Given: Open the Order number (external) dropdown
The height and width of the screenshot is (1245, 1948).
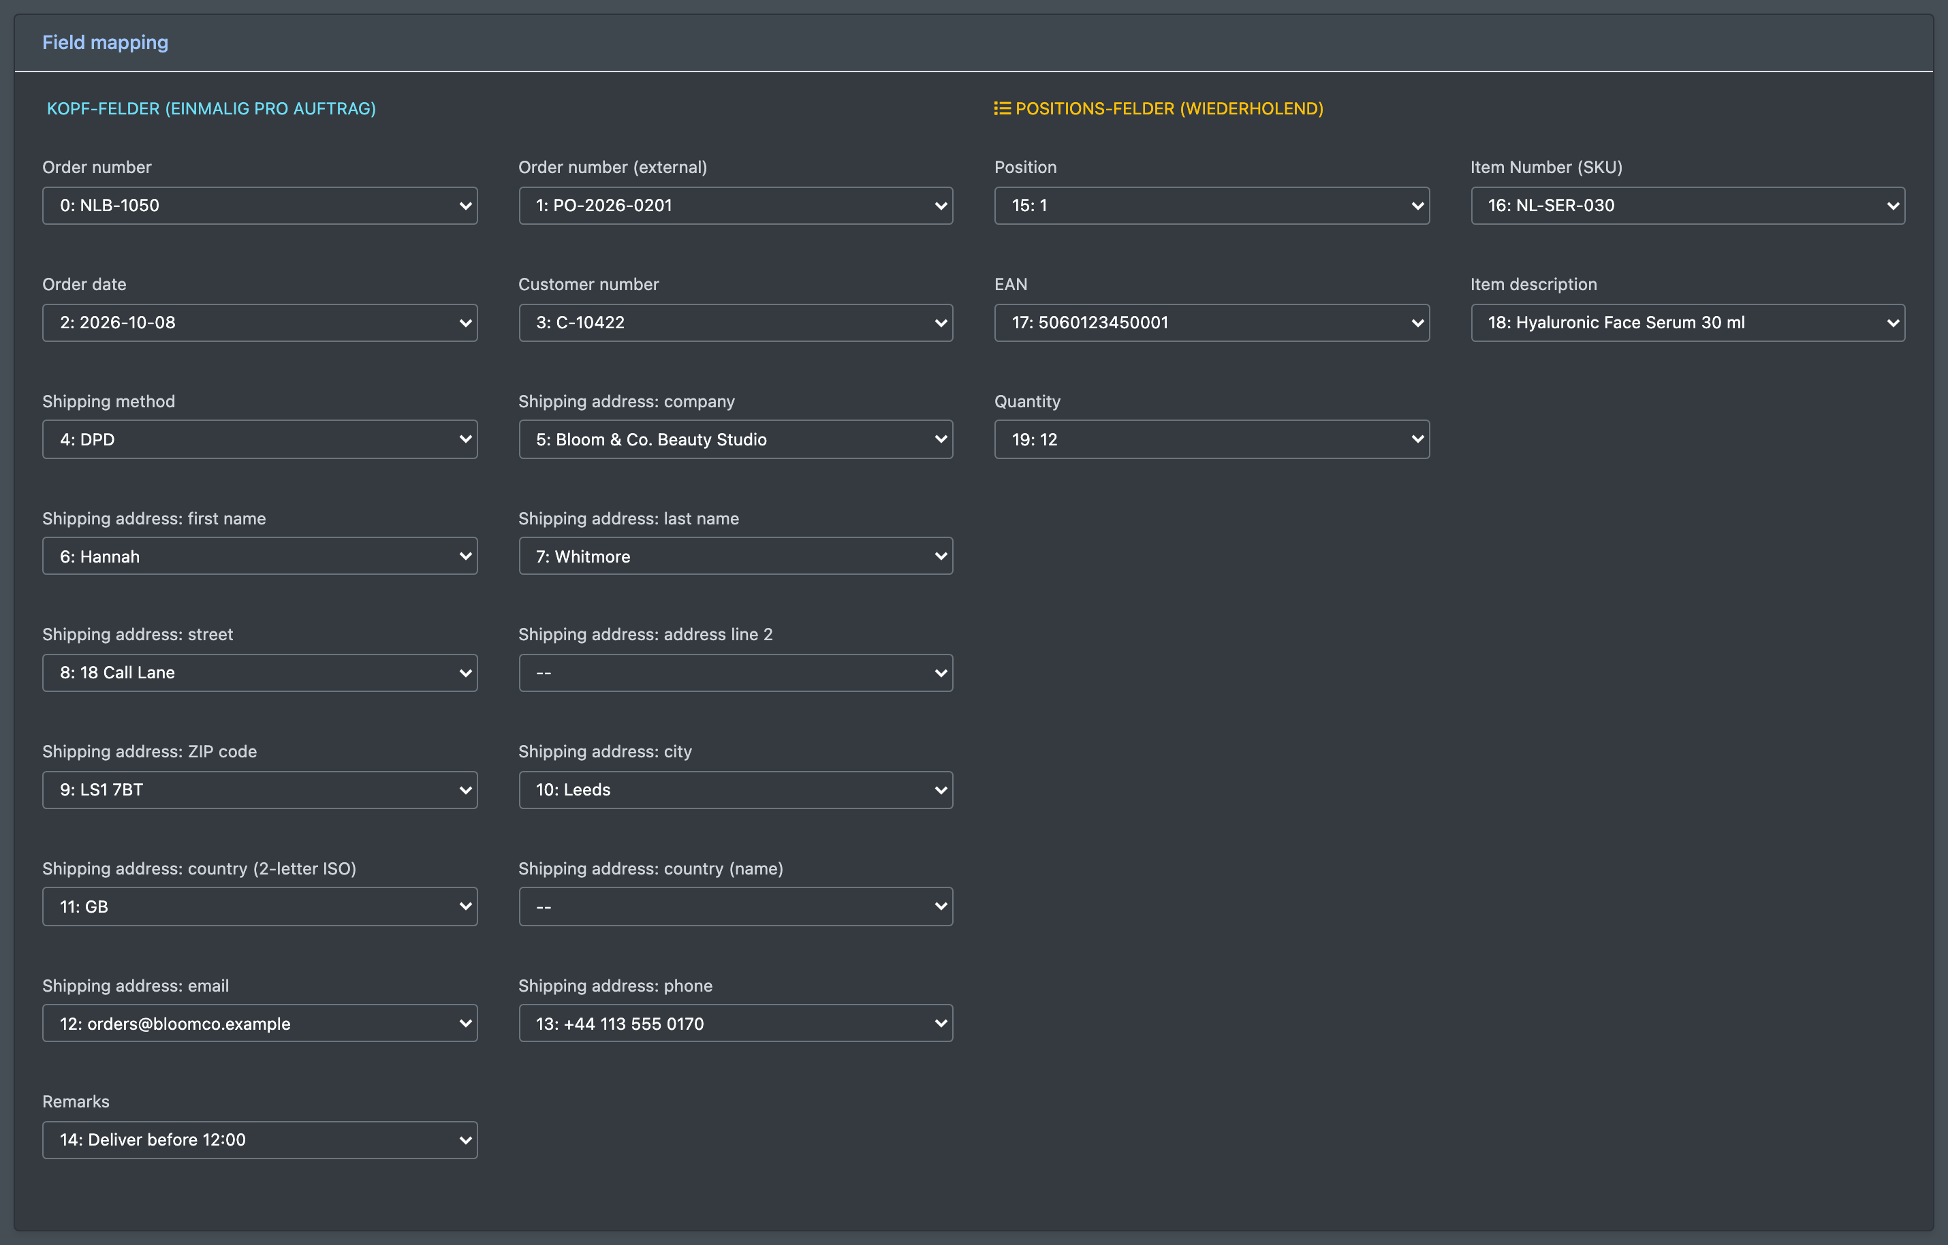Looking at the screenshot, I should pos(736,206).
